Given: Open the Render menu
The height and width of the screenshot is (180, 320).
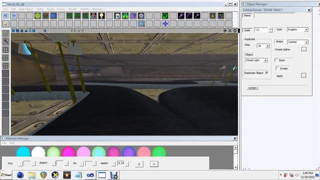Looking at the screenshot, I should tap(72, 9).
